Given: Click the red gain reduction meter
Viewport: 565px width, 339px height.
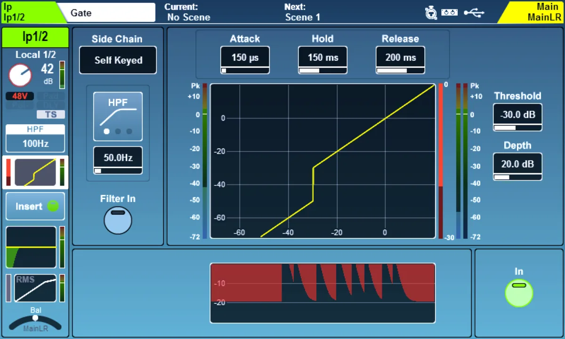Looking at the screenshot, I should pos(441,161).
